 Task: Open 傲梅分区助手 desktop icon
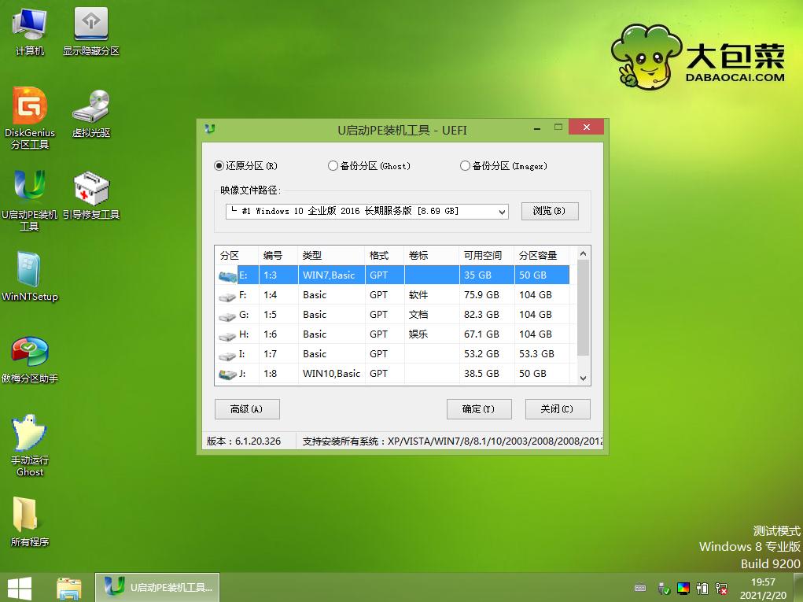tap(30, 360)
